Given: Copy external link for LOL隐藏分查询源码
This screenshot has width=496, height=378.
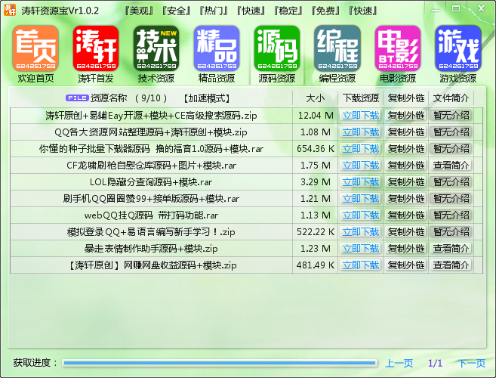Looking at the screenshot, I should pos(406,182).
